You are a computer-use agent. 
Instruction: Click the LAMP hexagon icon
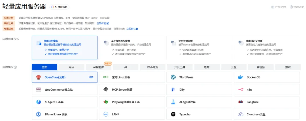pyautogui.click(x=106, y=115)
